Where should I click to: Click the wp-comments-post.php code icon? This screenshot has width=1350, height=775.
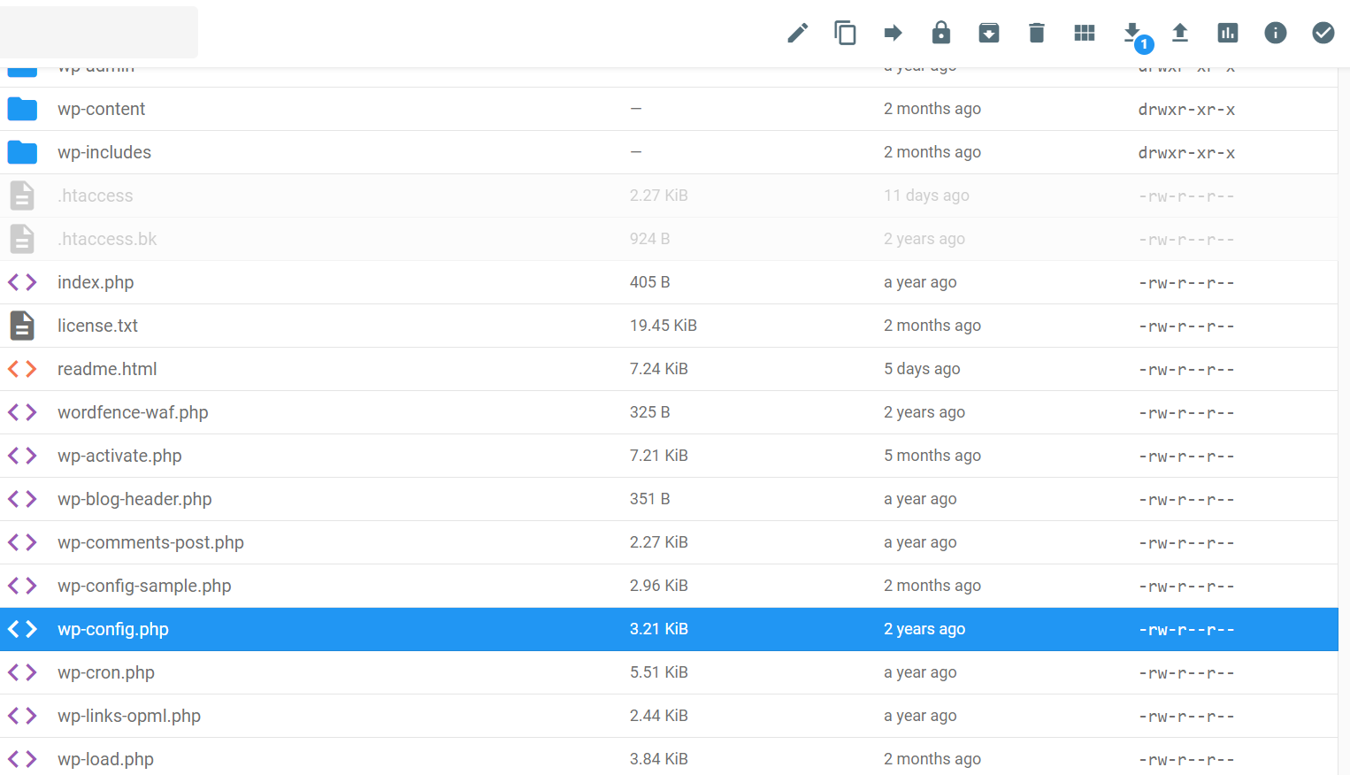click(22, 542)
